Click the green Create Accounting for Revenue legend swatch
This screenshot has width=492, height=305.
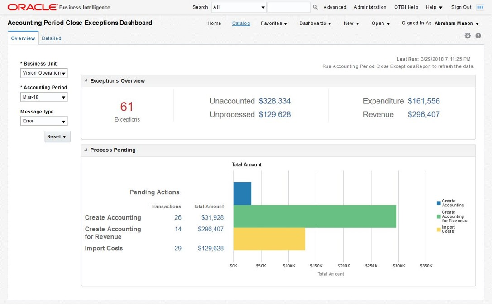click(x=439, y=216)
